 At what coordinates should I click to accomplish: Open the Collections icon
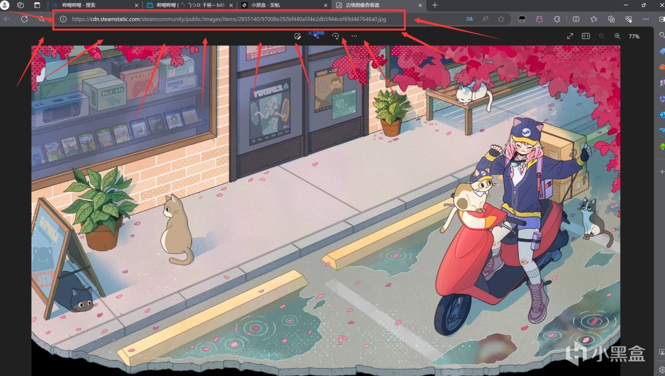click(x=611, y=19)
